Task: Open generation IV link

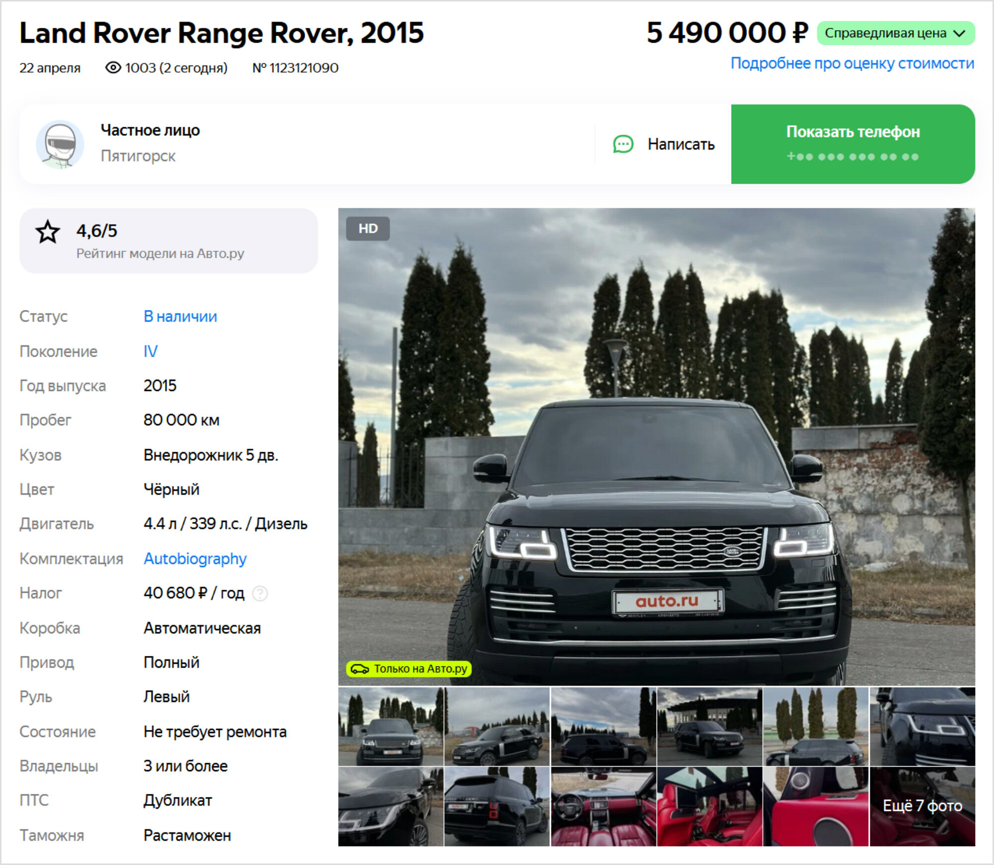Action: pyautogui.click(x=151, y=351)
